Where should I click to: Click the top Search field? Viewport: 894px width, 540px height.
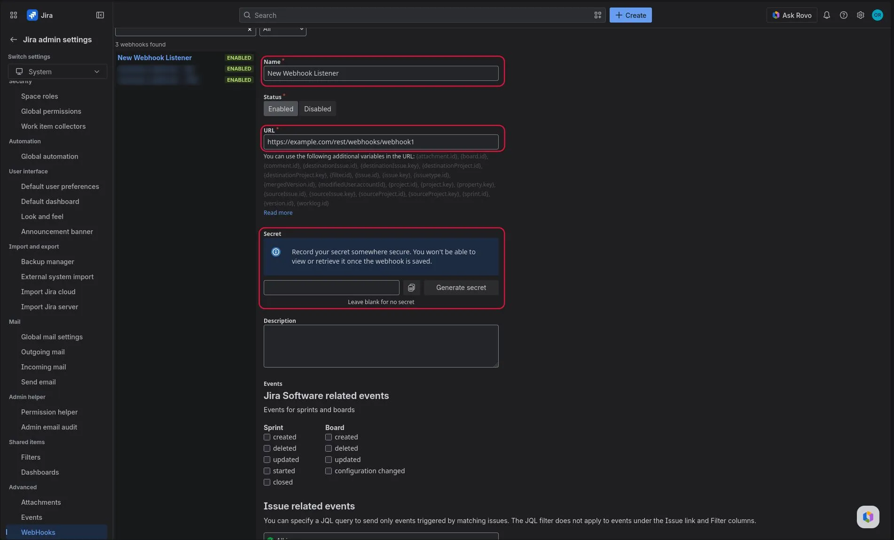pos(422,15)
